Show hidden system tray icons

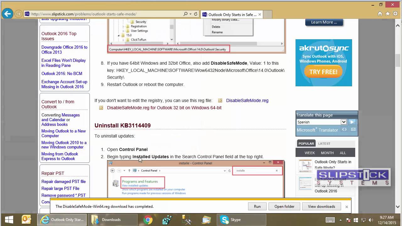[340, 220]
